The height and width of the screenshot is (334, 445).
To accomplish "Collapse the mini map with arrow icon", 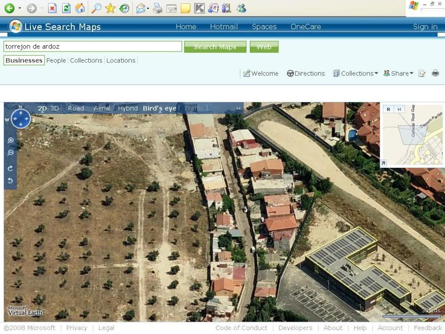I will pyautogui.click(x=383, y=163).
